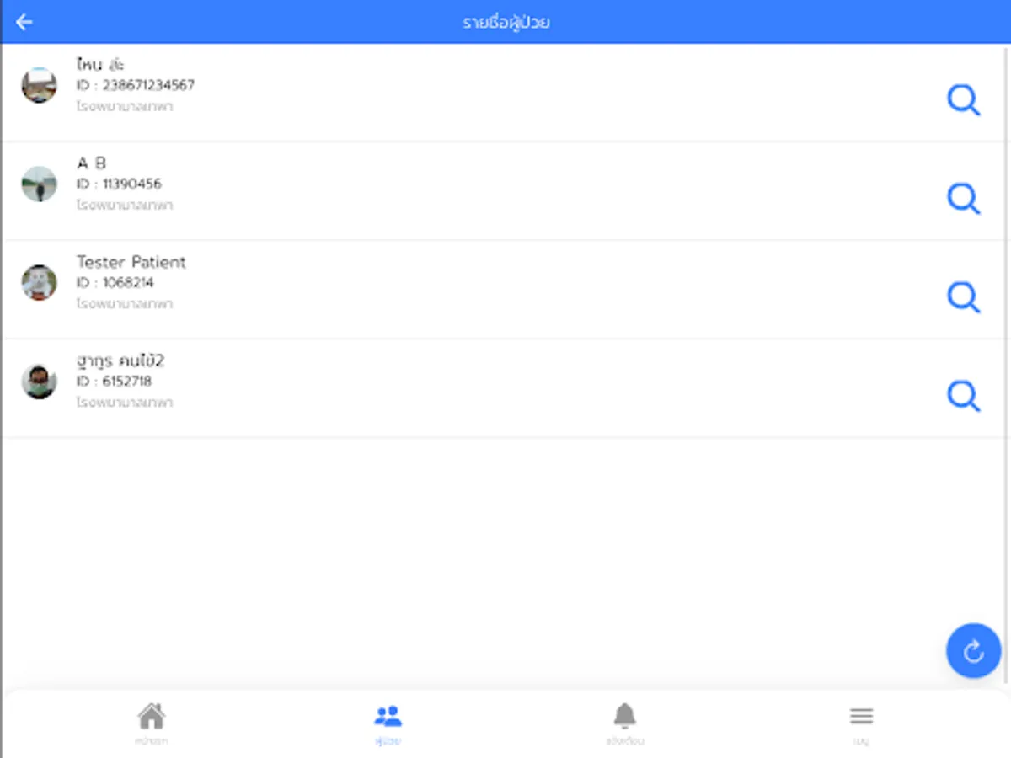
Task: Click magnifier for patient ID 6152718
Action: 963,396
